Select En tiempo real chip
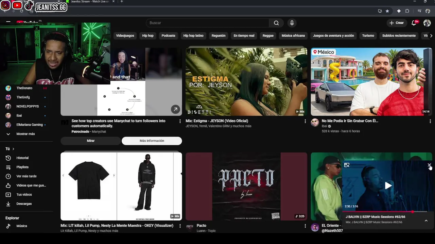Viewport: 435px width, 244px height. click(244, 36)
